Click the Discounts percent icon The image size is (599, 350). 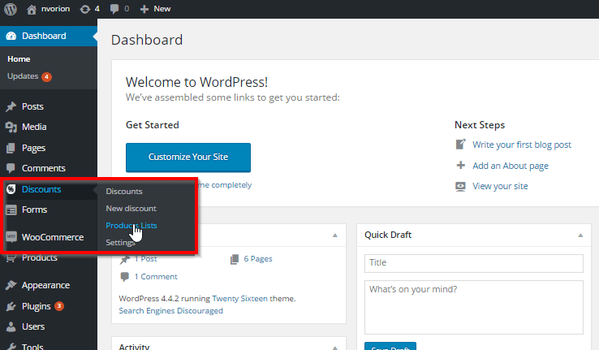(x=11, y=189)
